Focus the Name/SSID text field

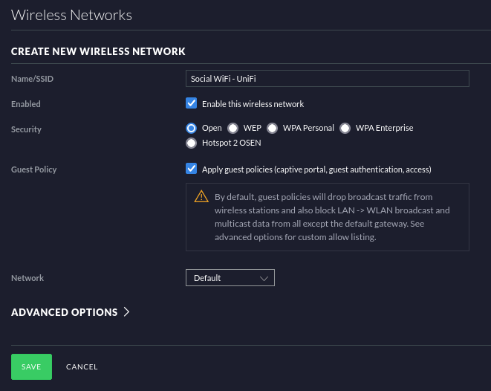[x=327, y=79]
